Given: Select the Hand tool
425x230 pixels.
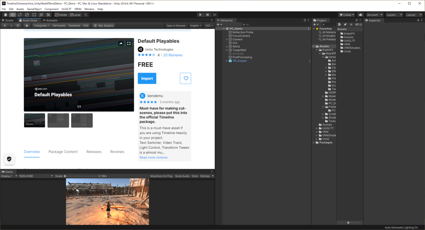Looking at the screenshot, I should pos(5,15).
